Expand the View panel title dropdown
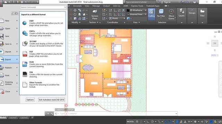Image resolution: width=222 pixels, height=124 pixels. click(x=136, y=22)
